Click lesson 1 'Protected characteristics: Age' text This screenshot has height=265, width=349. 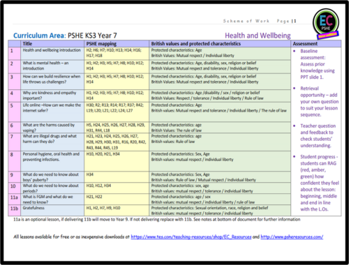[177, 50]
